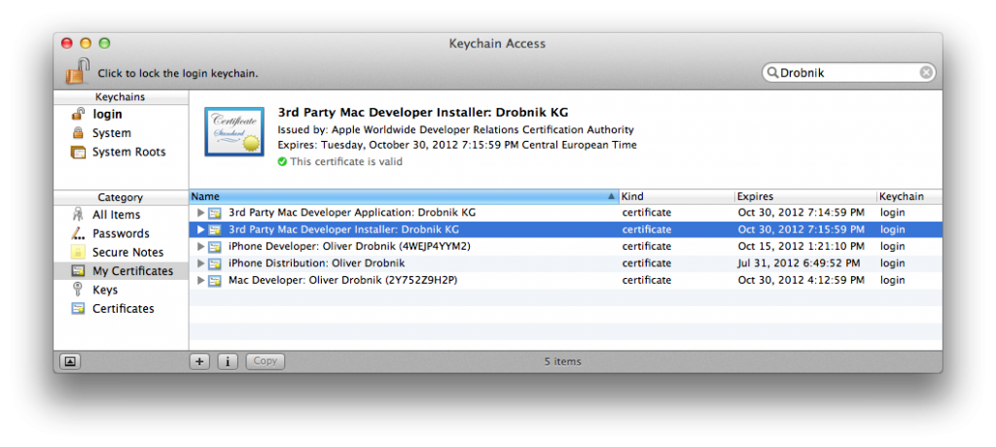The height and width of the screenshot is (447, 996).
Task: Click the My Certificates sidebar icon
Action: pyautogui.click(x=78, y=271)
